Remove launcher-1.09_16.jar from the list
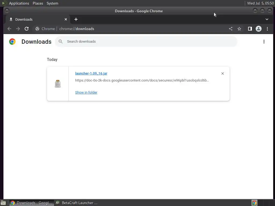Image resolution: width=275 pixels, height=206 pixels. click(223, 73)
